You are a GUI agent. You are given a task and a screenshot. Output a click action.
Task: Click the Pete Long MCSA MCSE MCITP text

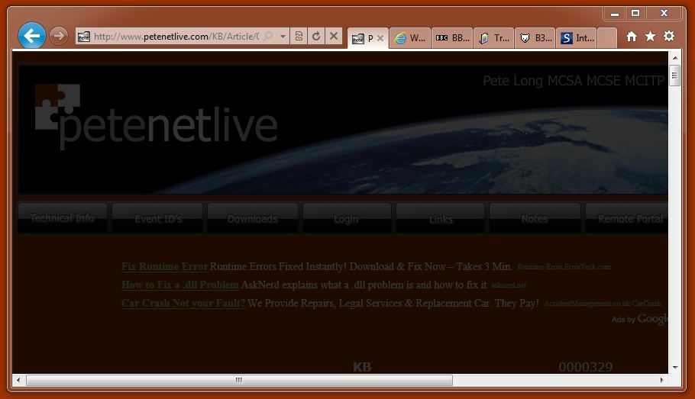point(574,81)
